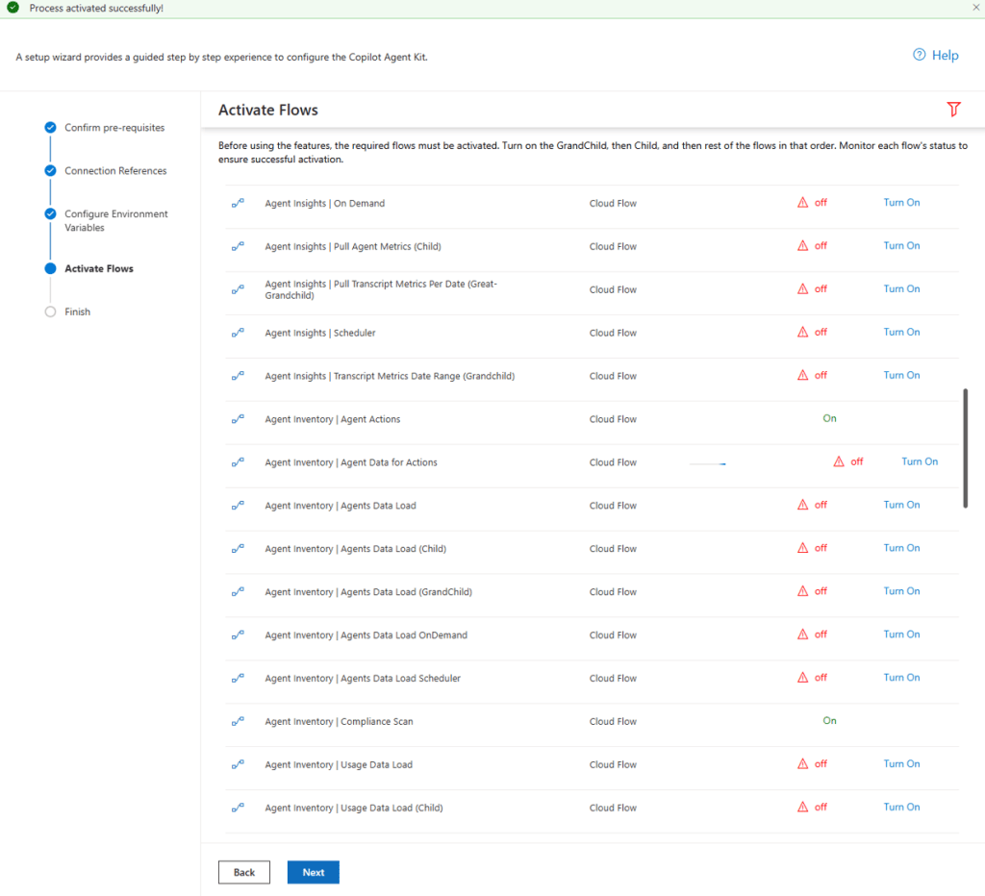The image size is (985, 896).
Task: Click flow icon beside Agent Insights On Demand
Action: coord(238,203)
